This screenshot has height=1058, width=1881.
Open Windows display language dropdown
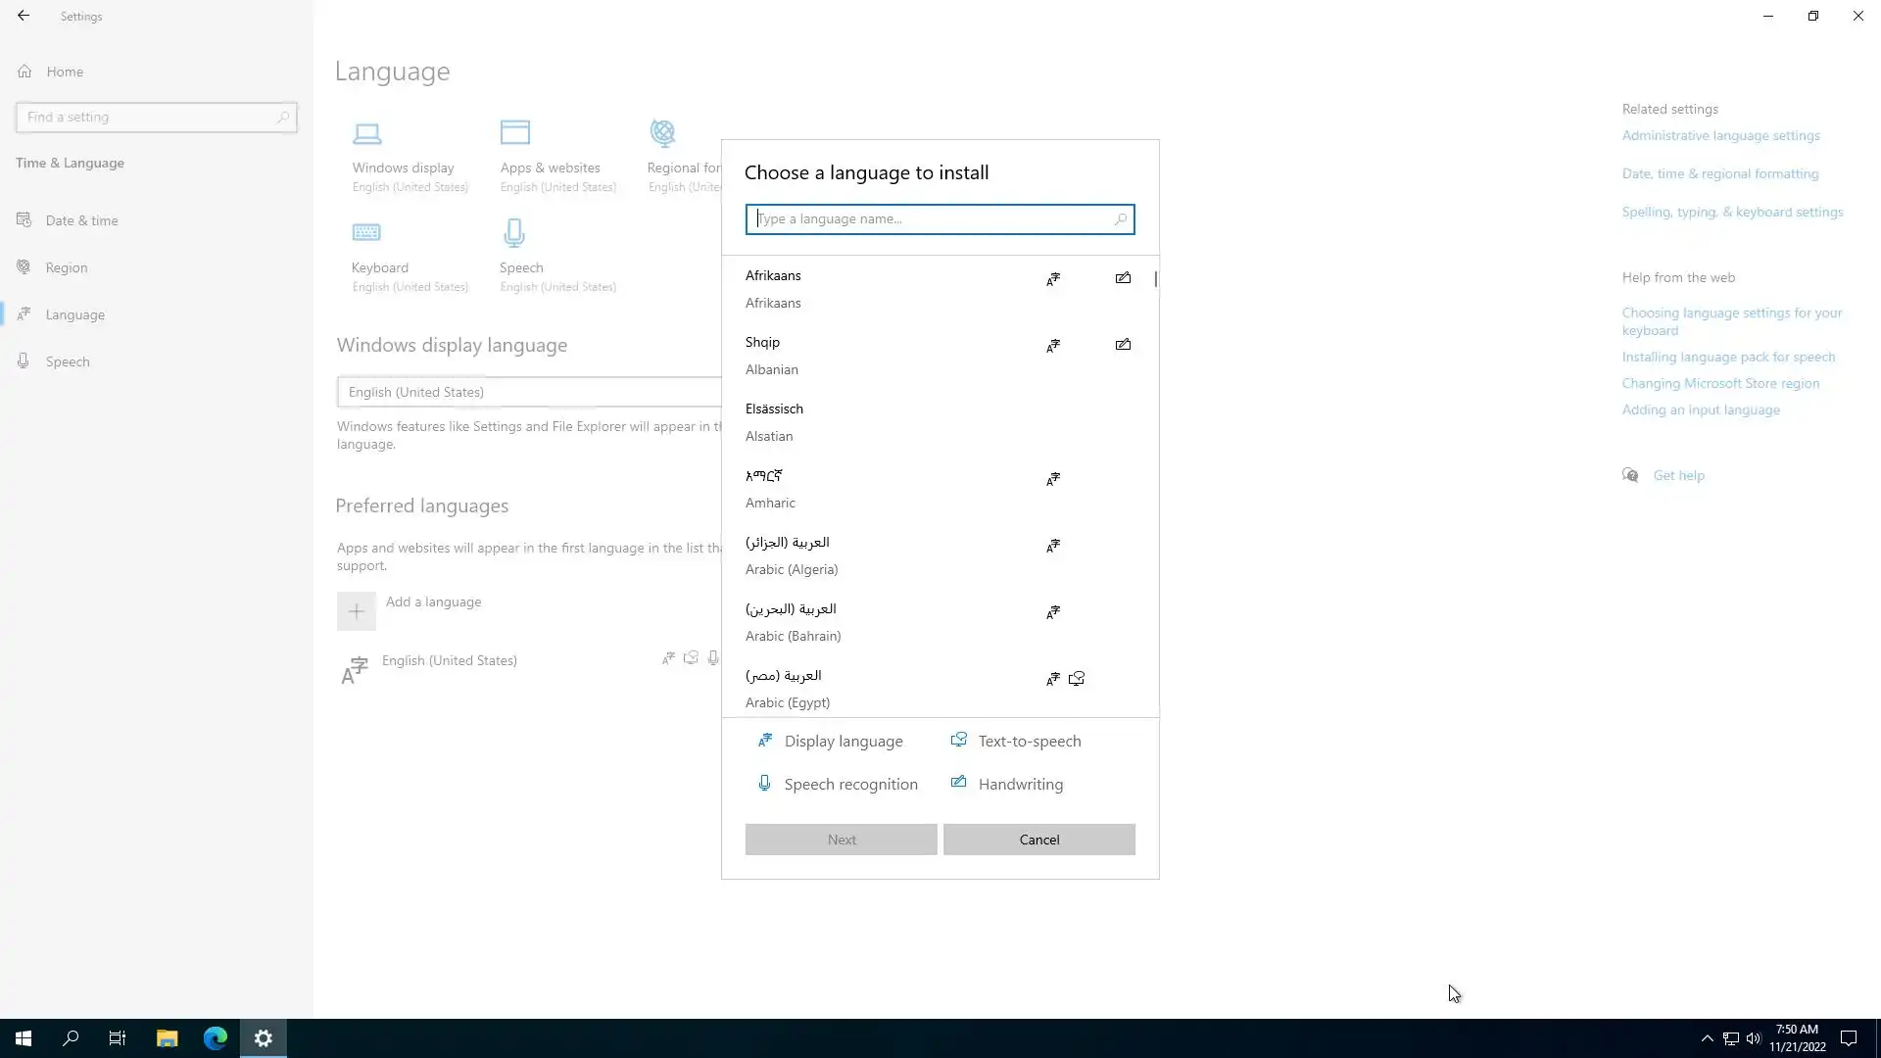point(529,392)
